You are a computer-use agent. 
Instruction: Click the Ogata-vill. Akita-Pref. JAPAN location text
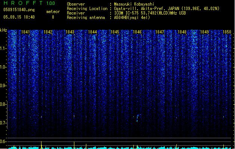click(167, 9)
